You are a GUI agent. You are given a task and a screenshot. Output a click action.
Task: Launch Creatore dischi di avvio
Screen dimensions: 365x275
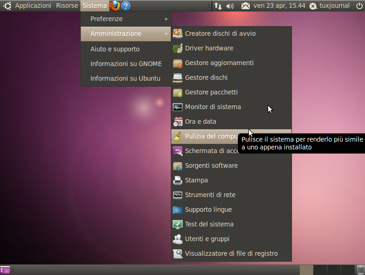pyautogui.click(x=231, y=33)
